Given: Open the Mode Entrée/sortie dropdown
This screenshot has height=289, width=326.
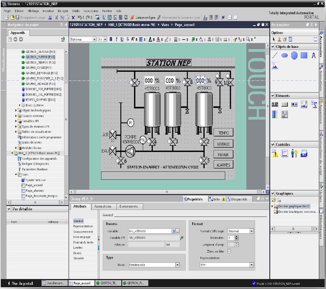Looking at the screenshot, I should tap(177, 265).
